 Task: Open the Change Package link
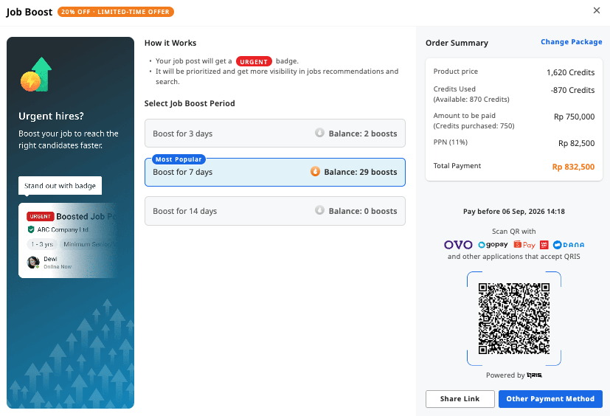point(571,41)
